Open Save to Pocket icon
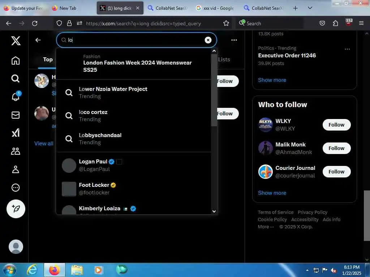 coord(322,23)
